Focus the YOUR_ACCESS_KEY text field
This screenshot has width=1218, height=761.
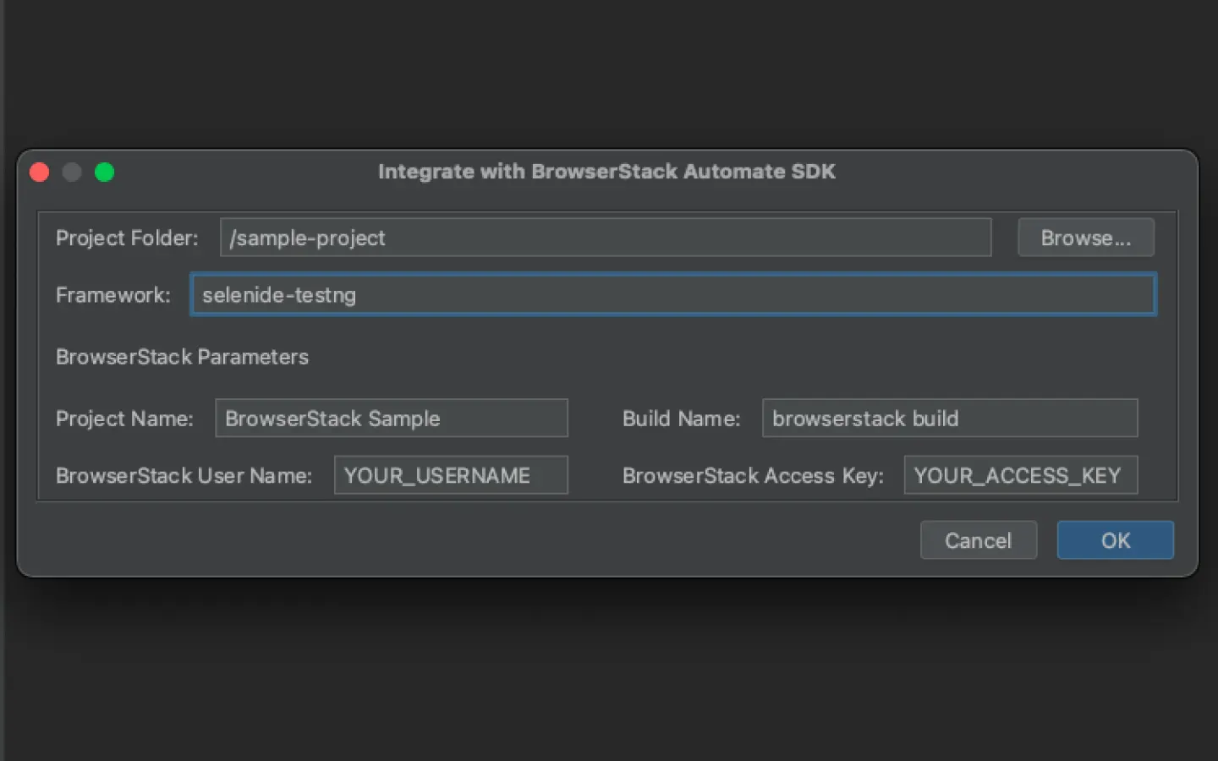tap(1020, 475)
